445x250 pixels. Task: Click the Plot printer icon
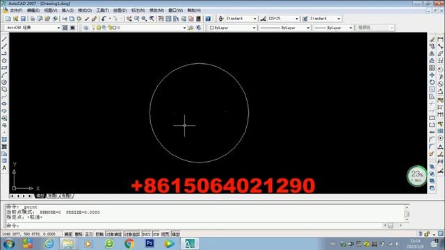(x=33, y=19)
